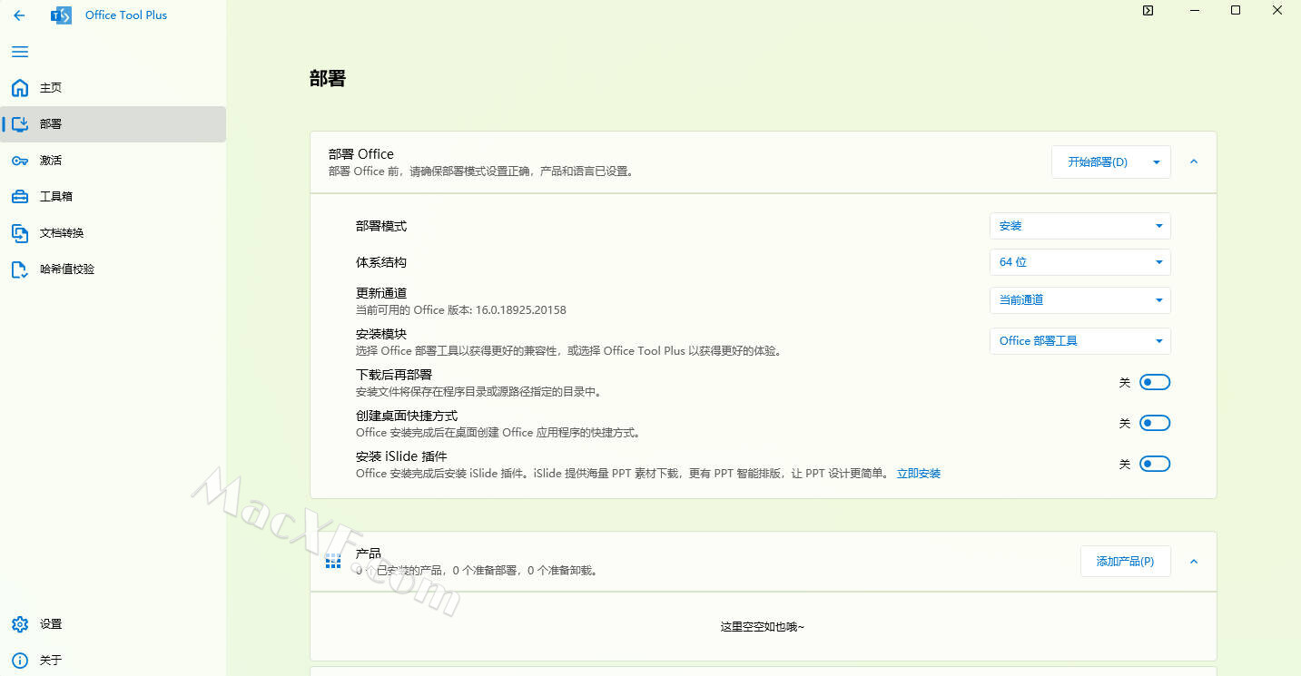1301x676 pixels.
Task: Click the document convert icon beside 文档转换
Action: pyautogui.click(x=20, y=233)
